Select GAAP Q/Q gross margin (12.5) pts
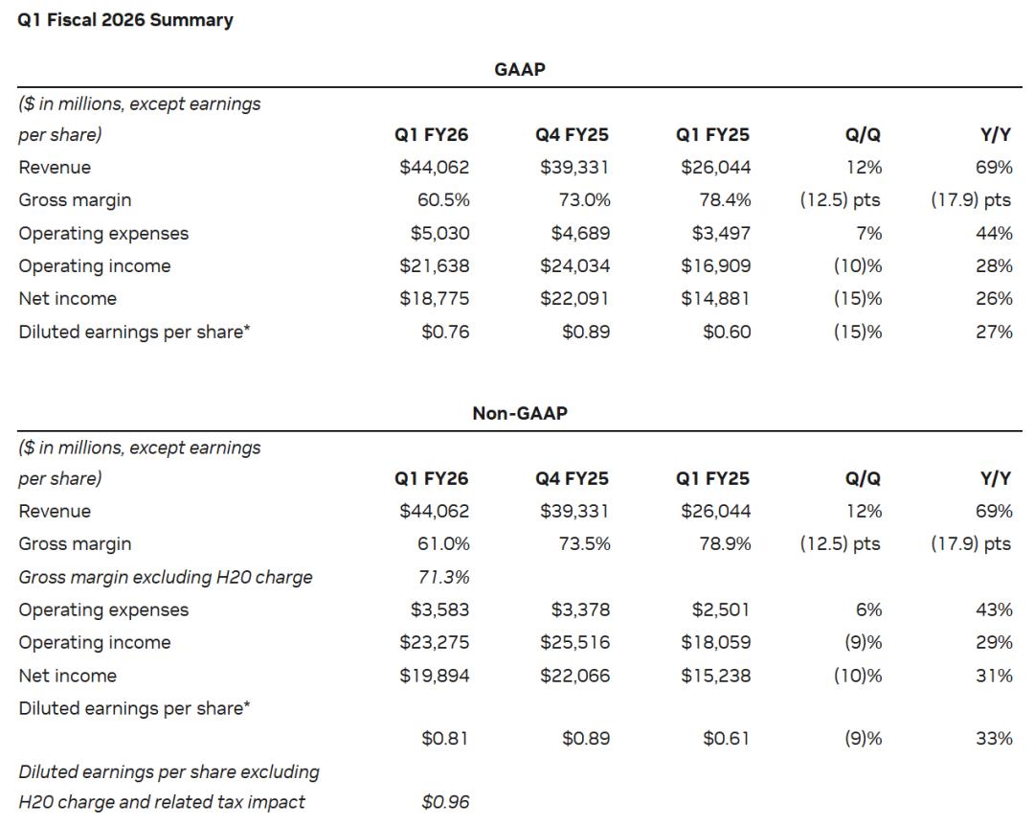Screen dimensions: 1034x827 pyautogui.click(x=841, y=200)
